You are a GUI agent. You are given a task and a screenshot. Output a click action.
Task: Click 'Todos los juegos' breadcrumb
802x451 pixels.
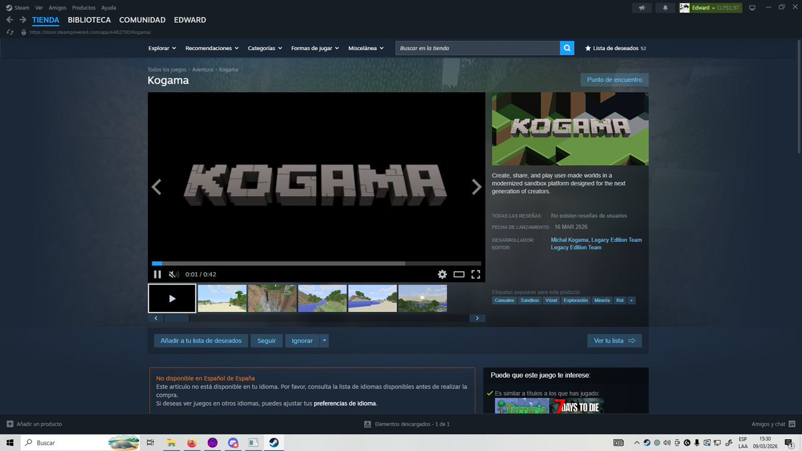[167, 69]
